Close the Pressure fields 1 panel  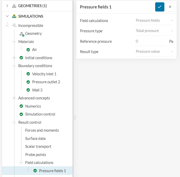tap(170, 7)
